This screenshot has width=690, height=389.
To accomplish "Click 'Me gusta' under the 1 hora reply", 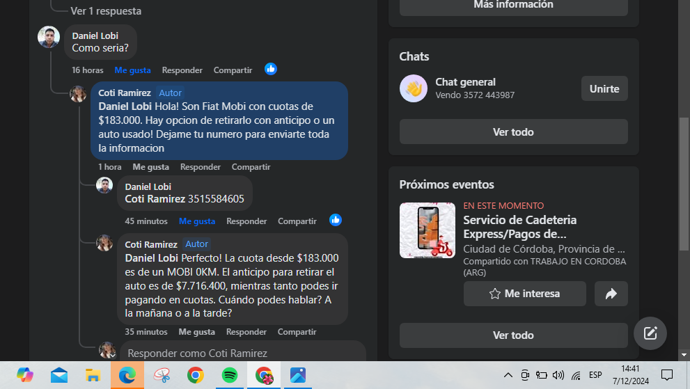I will [151, 167].
